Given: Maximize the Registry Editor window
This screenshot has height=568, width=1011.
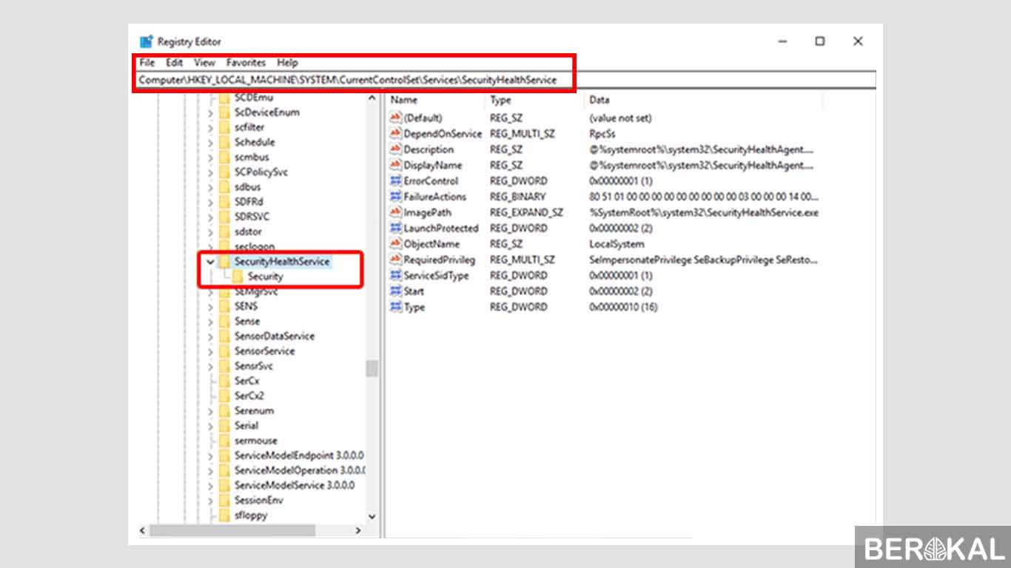Looking at the screenshot, I should (819, 41).
